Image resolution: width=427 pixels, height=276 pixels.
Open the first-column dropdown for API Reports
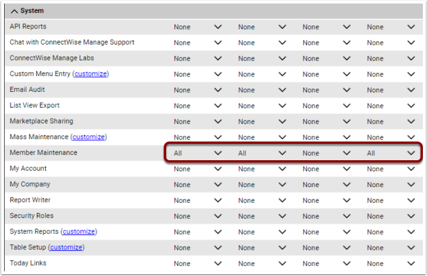click(x=198, y=27)
